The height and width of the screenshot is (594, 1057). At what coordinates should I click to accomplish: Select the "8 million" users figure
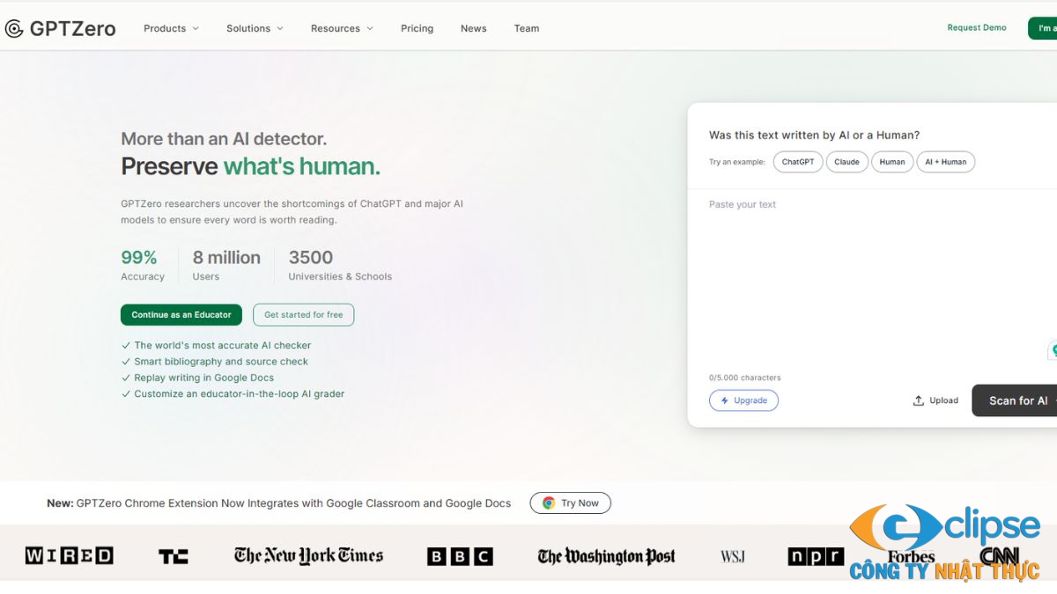click(226, 258)
